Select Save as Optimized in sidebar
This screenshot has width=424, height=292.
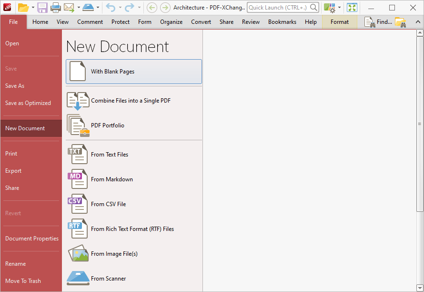click(31, 103)
